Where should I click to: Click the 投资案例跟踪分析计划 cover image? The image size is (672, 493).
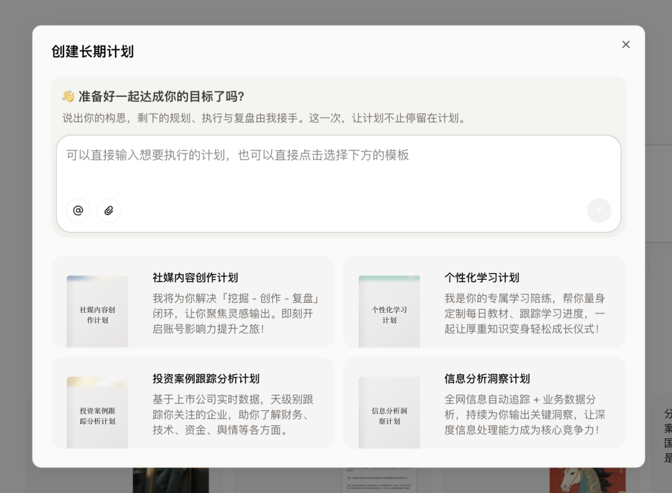pyautogui.click(x=97, y=411)
